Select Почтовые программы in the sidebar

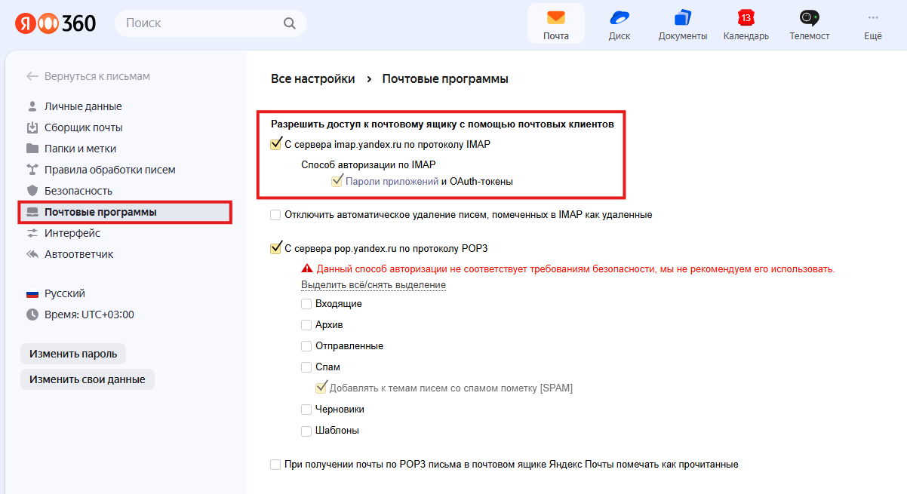pyautogui.click(x=125, y=212)
